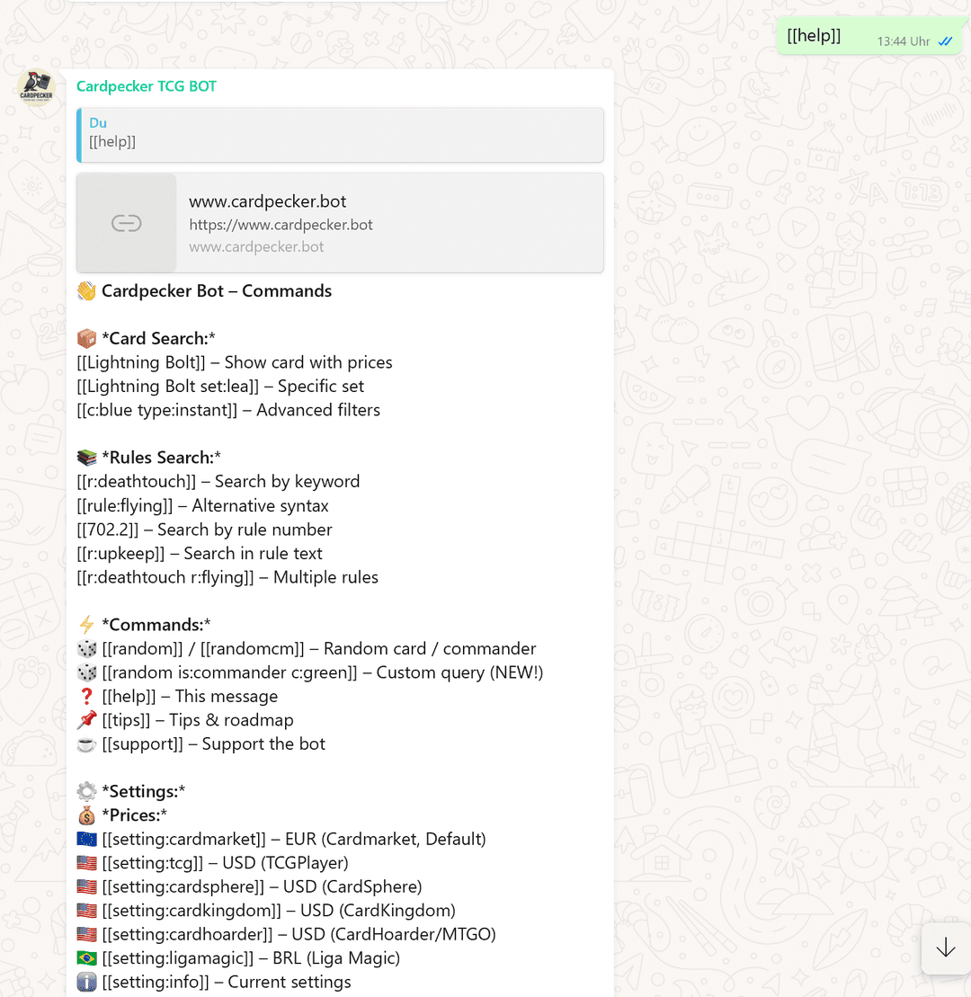Click the gear emoji beside Settings

click(x=85, y=790)
